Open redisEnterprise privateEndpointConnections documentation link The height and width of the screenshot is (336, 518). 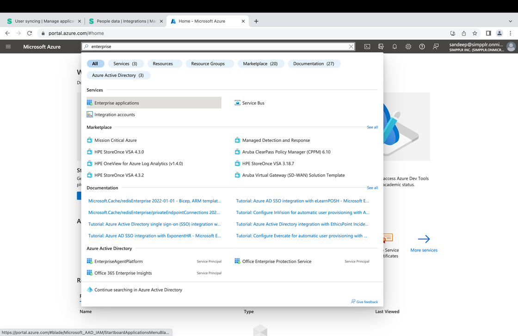click(154, 213)
